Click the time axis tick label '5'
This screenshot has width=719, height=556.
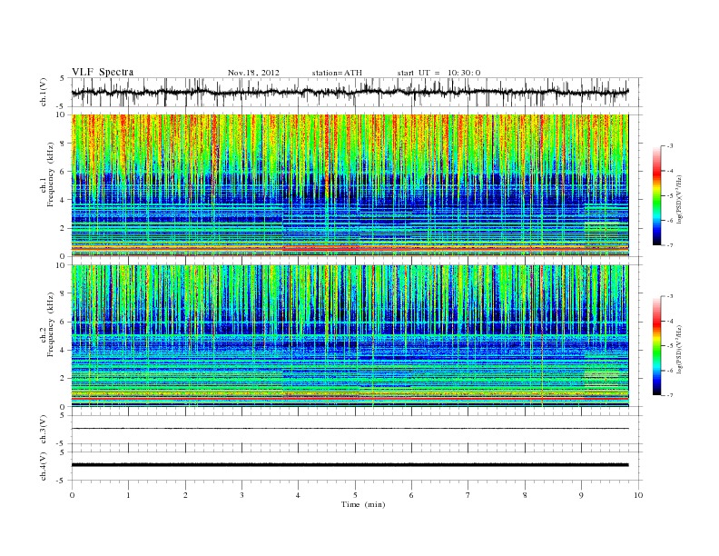(x=355, y=495)
